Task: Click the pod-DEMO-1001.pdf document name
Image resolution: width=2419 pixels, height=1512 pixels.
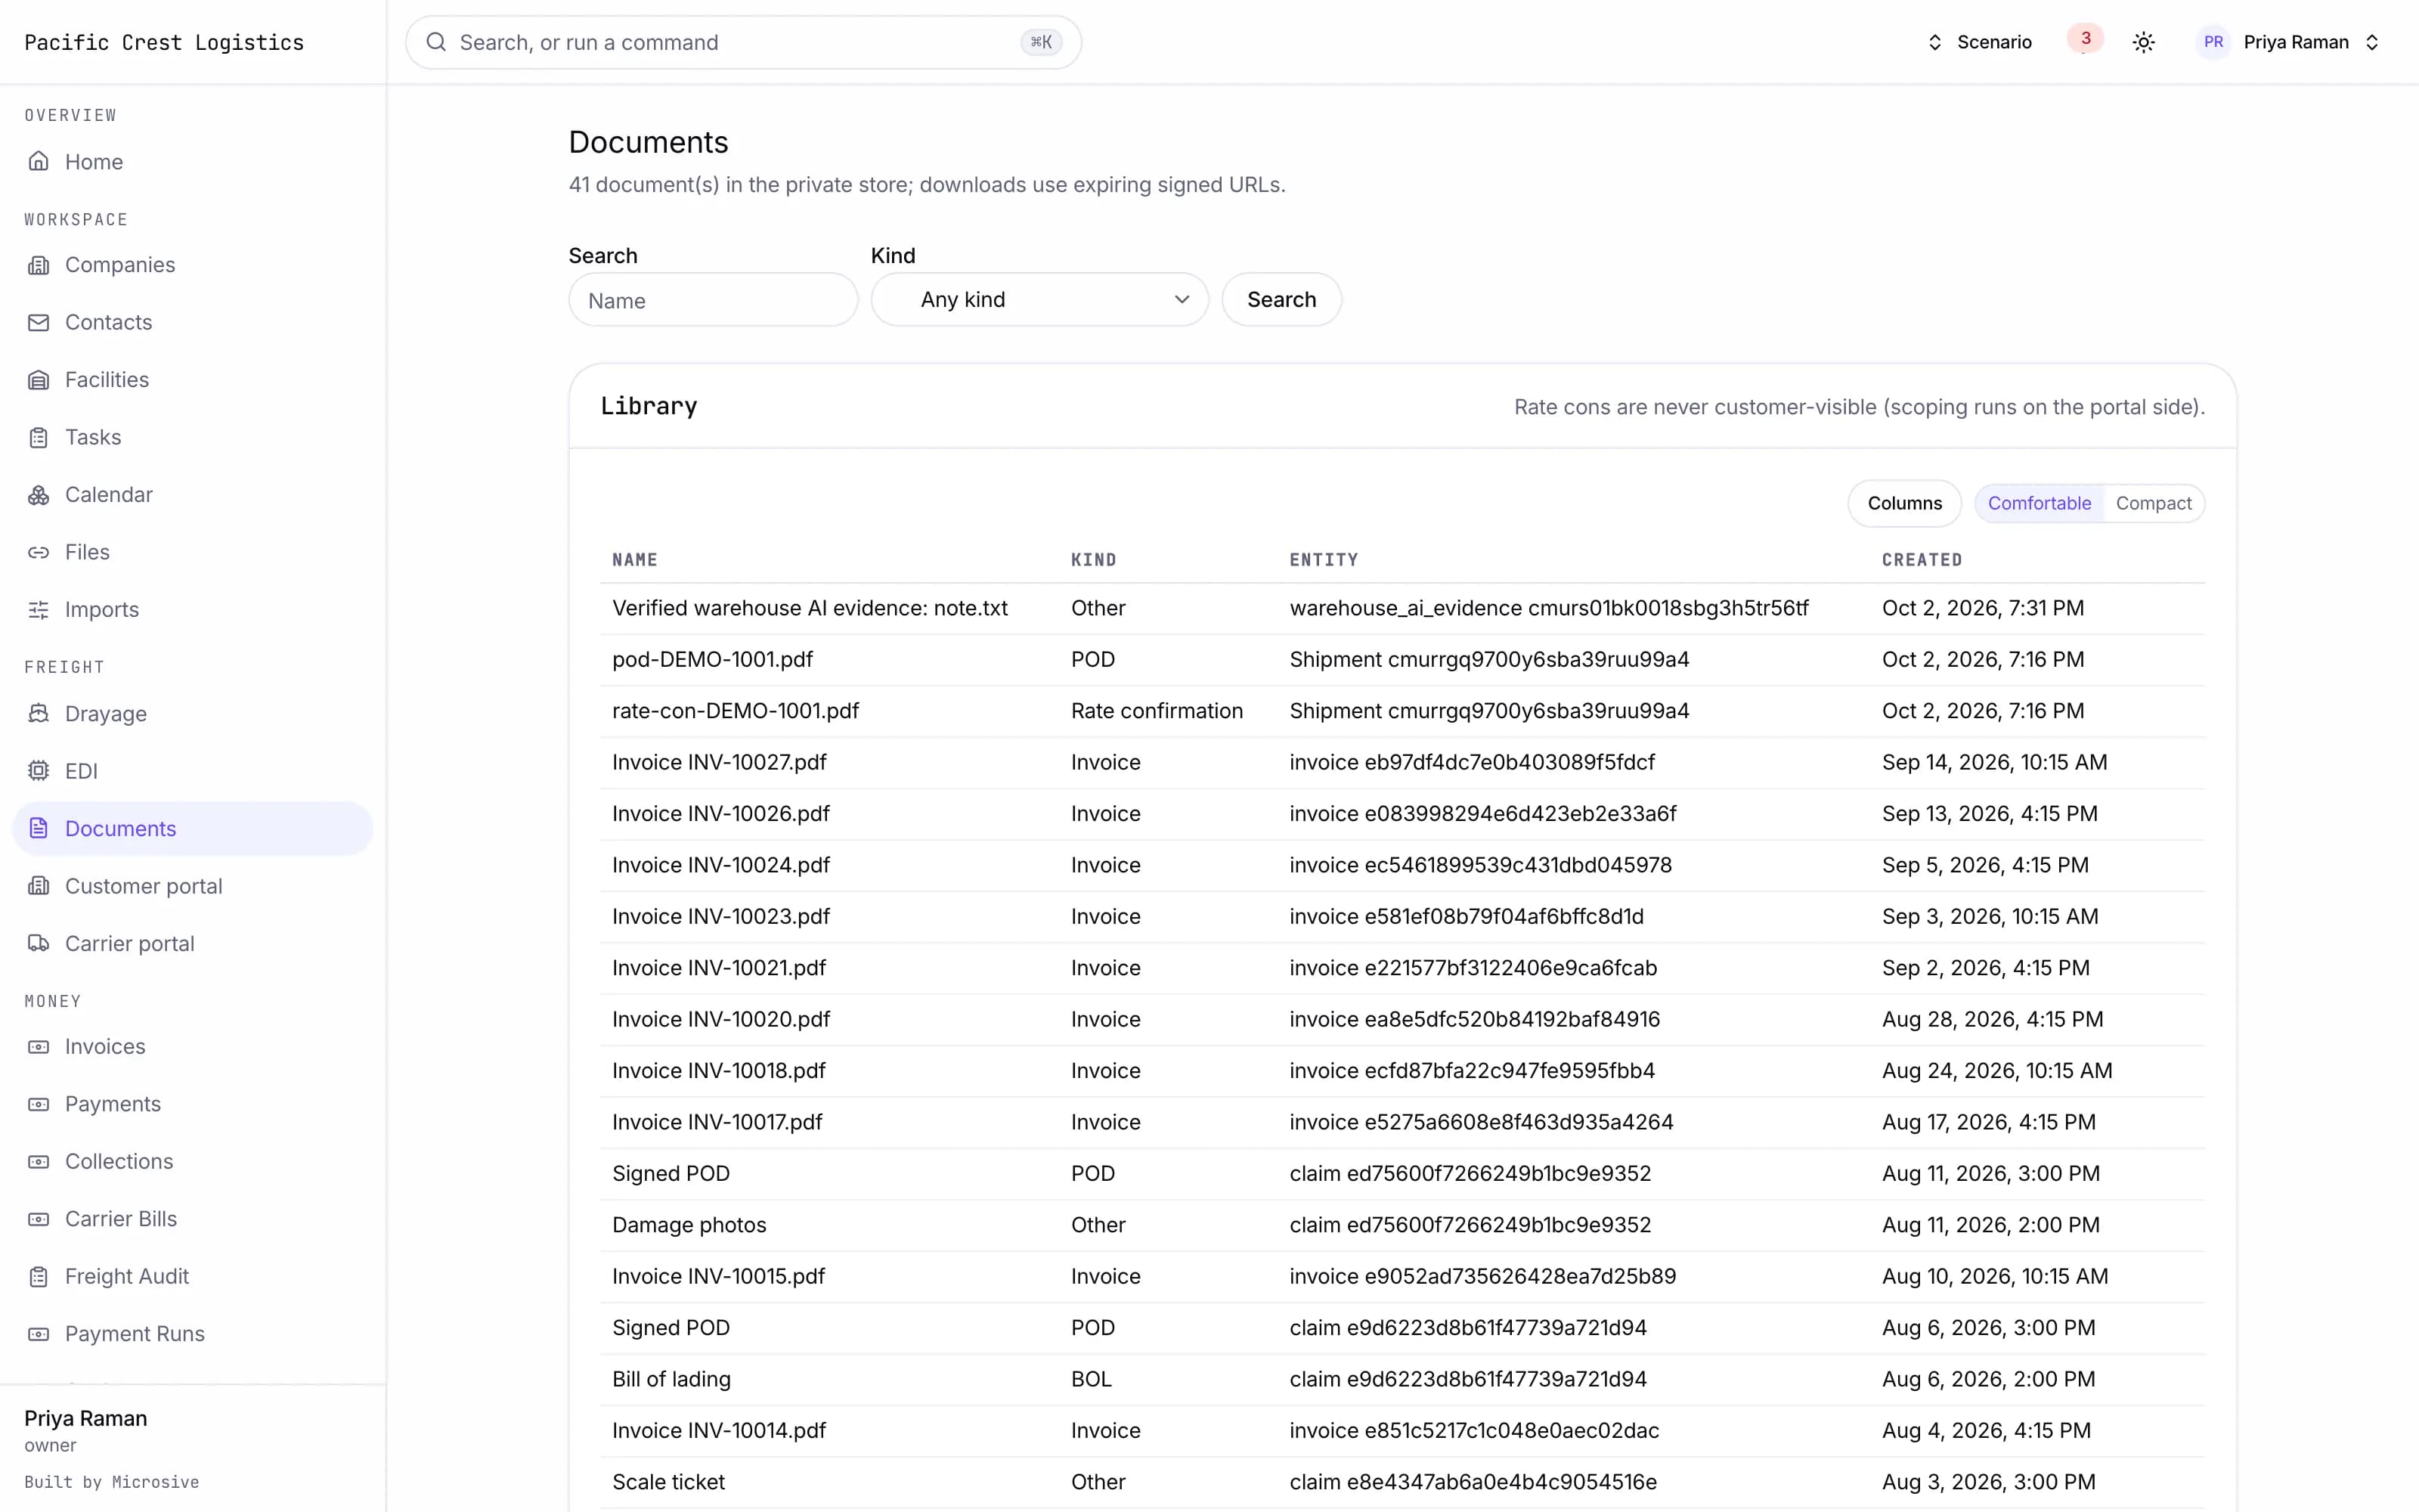Action: [713, 660]
